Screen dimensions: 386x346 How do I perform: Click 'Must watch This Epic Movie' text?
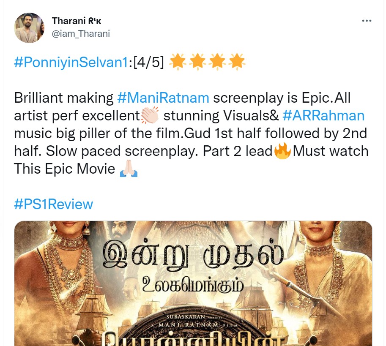[191, 160]
